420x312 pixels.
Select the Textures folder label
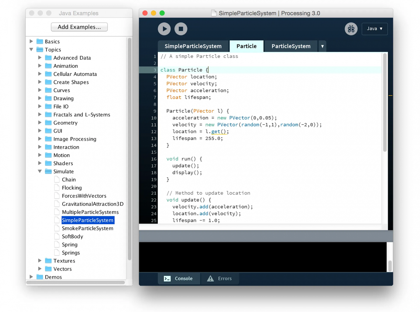(64, 261)
